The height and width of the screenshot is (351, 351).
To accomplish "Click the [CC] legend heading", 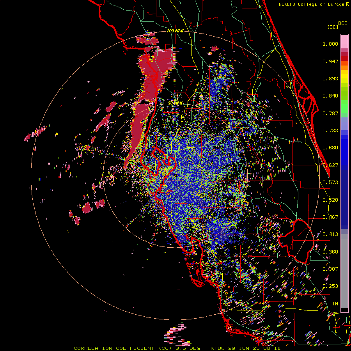I will pyautogui.click(x=333, y=27).
